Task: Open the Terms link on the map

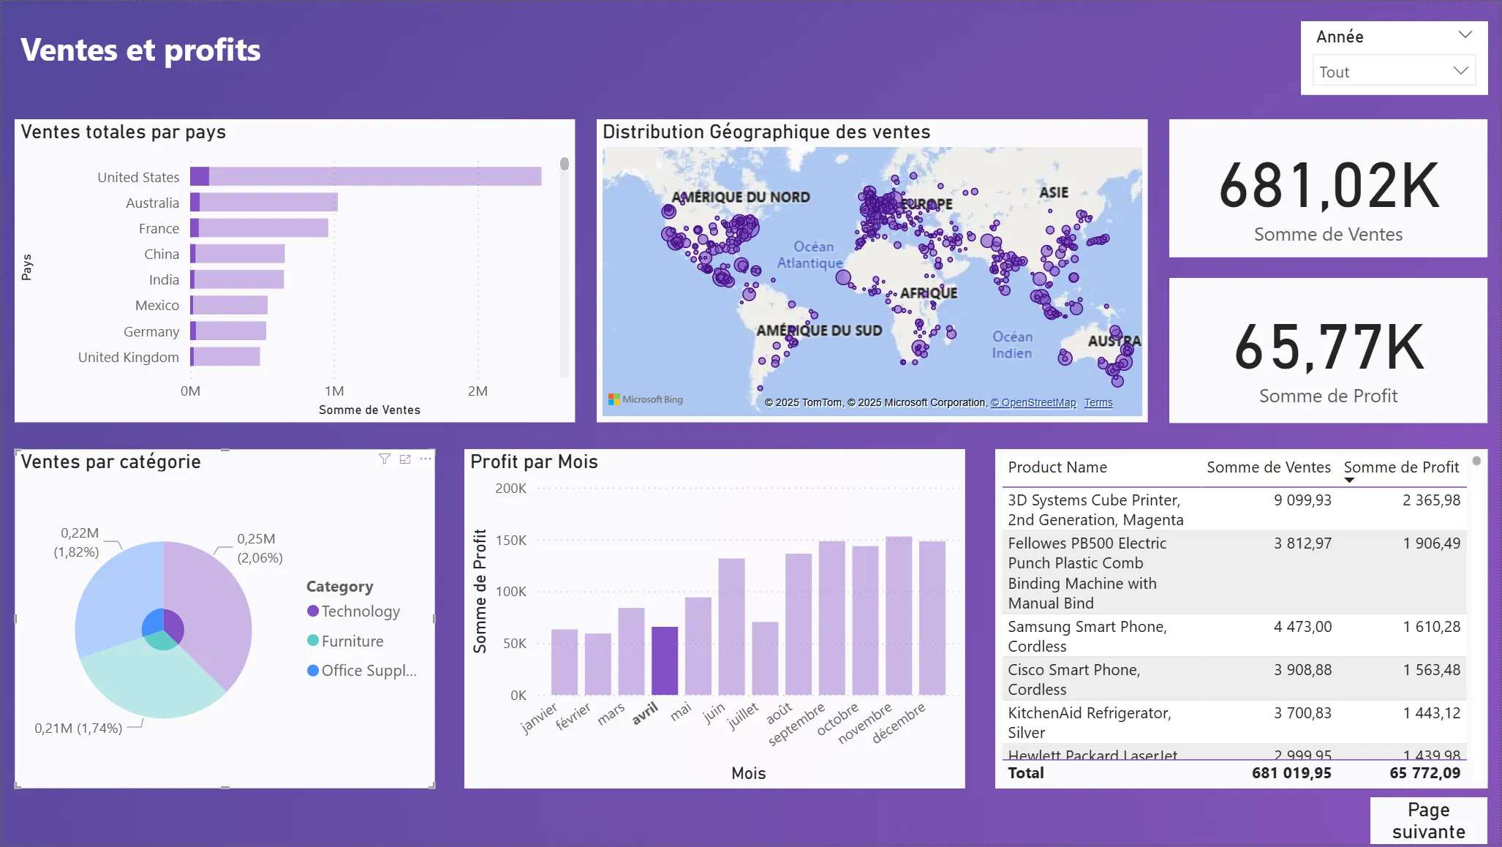Action: (x=1098, y=402)
